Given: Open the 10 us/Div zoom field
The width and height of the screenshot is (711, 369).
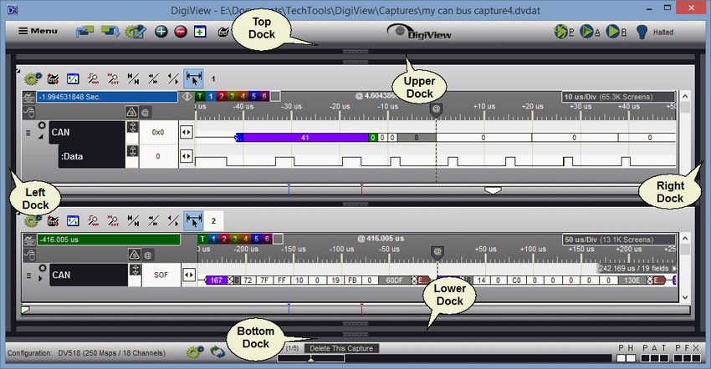Looking at the screenshot, I should (617, 97).
